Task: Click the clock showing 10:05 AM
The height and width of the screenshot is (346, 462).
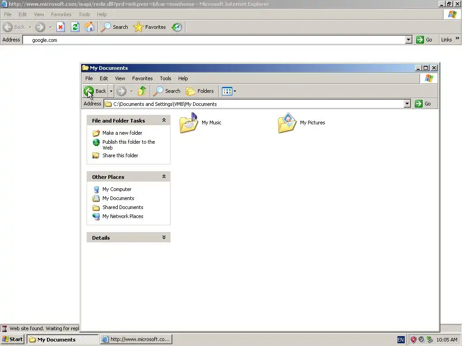Action: point(447,340)
